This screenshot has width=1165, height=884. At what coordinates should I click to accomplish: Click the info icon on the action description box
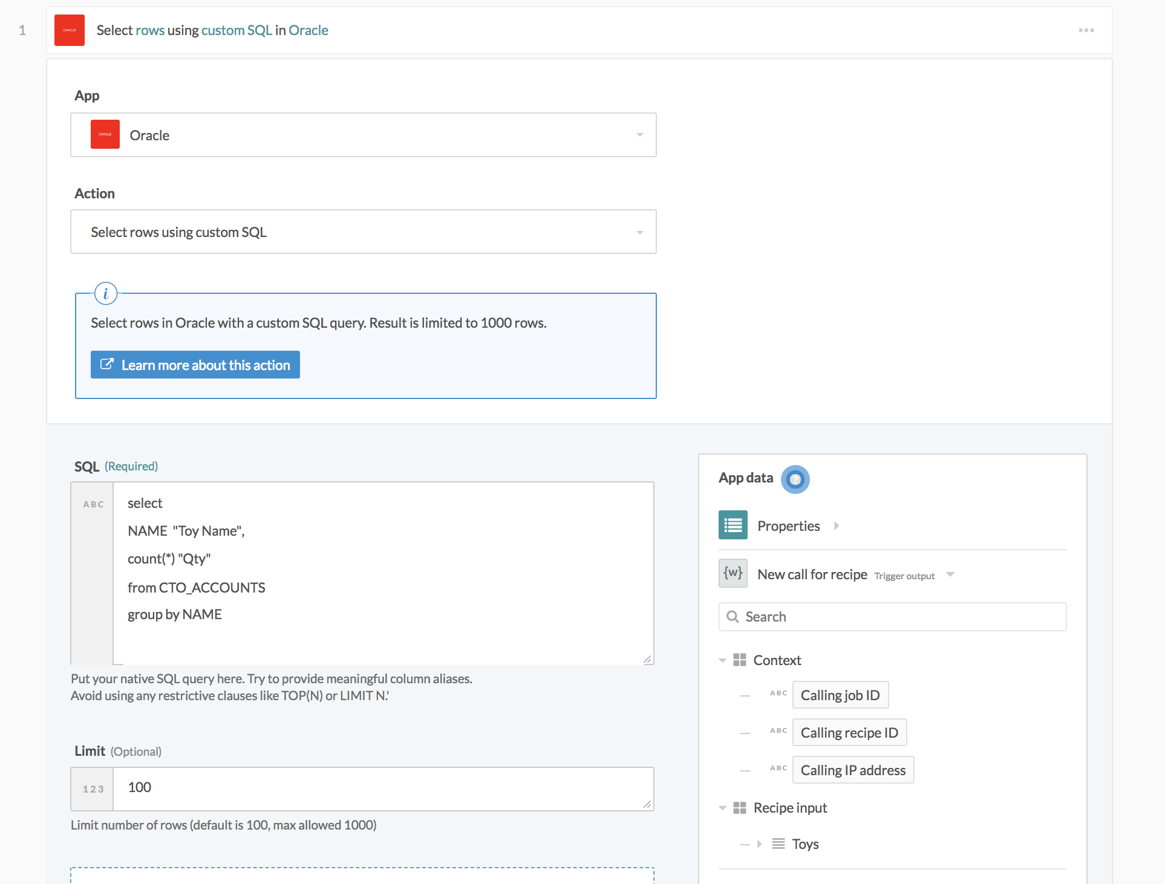(106, 293)
